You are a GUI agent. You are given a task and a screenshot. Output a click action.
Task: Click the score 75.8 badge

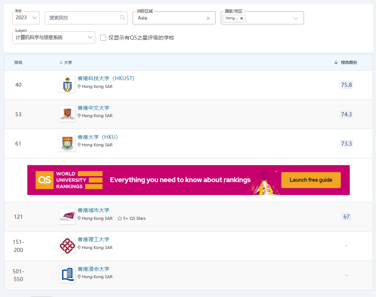(x=346, y=85)
